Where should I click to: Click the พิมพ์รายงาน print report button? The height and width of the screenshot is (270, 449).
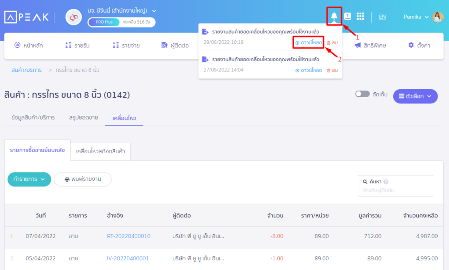pos(83,179)
